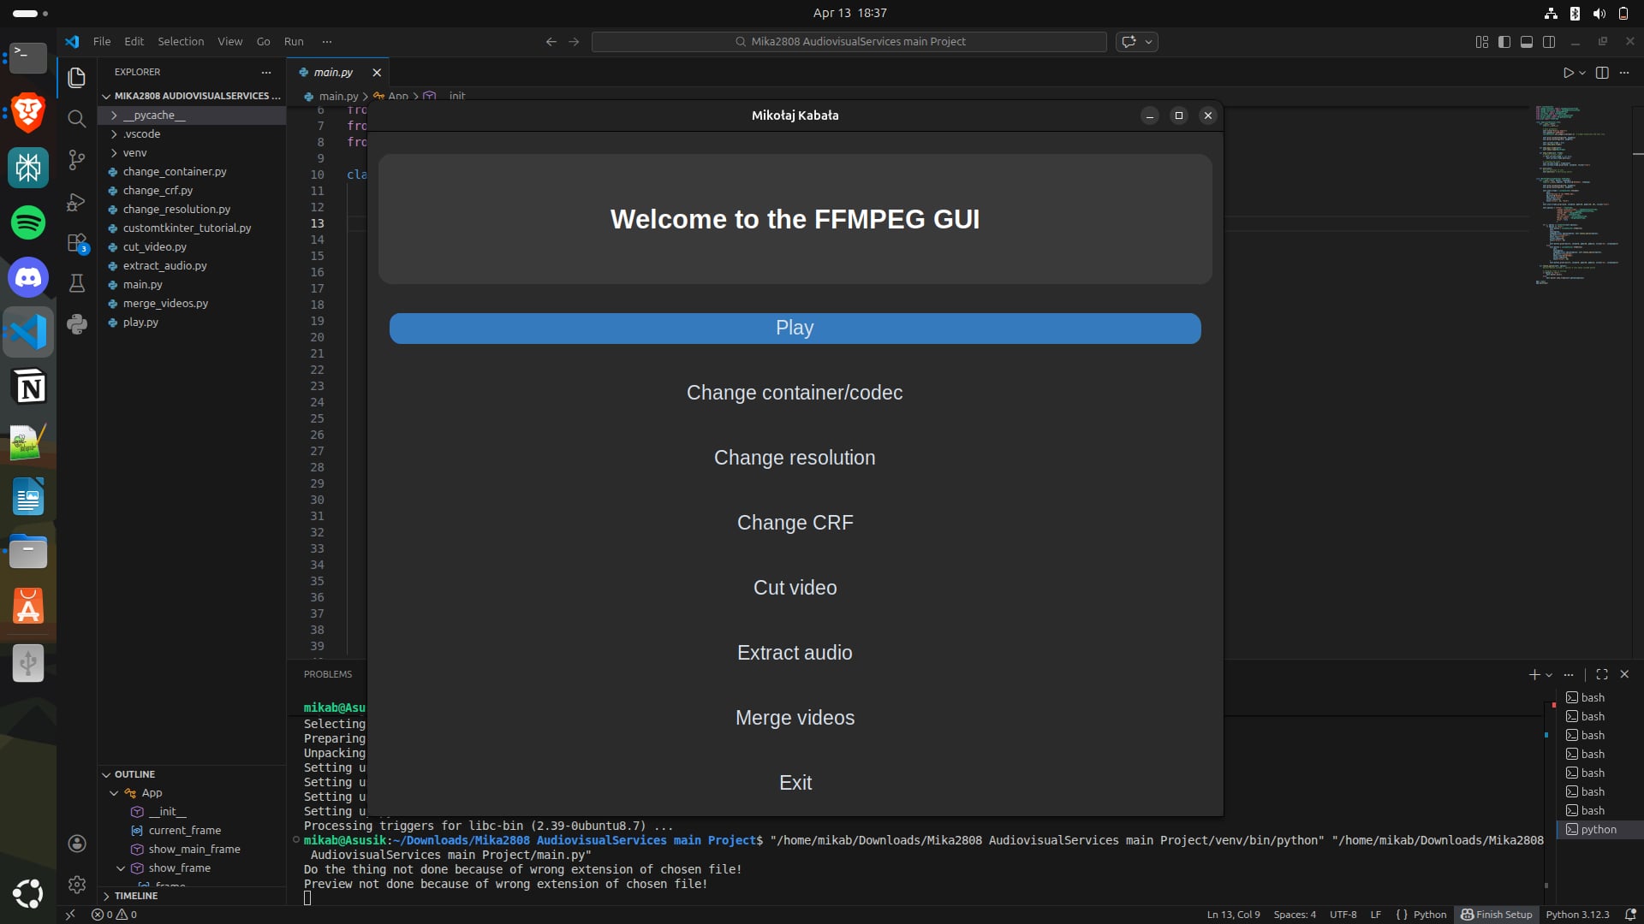Open the Manage gear icon
This screenshot has height=924, width=1644.
tap(77, 884)
